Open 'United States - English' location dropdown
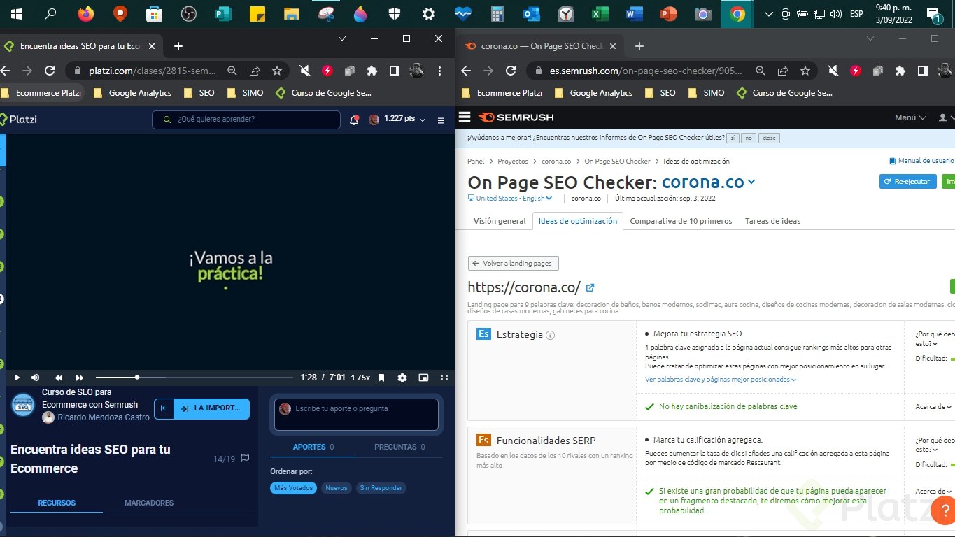The image size is (955, 537). click(509, 199)
